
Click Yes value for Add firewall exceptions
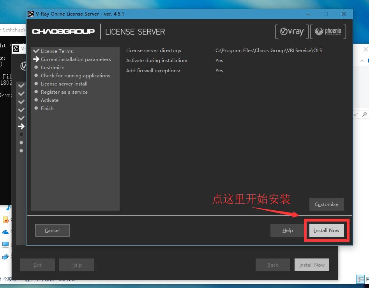click(219, 71)
